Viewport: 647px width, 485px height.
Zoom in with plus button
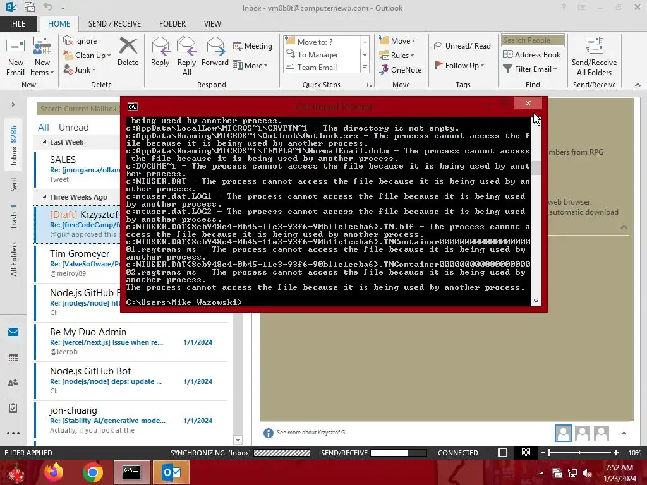click(616, 452)
